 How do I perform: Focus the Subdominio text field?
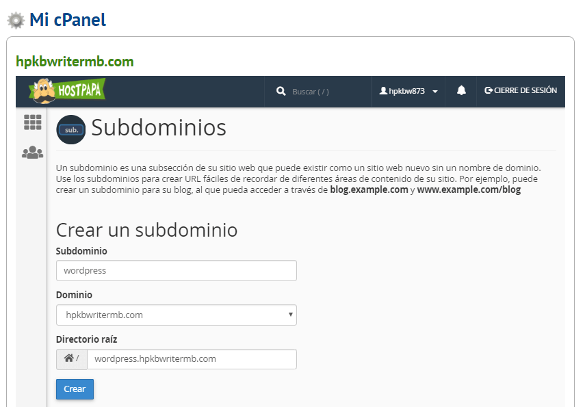(176, 270)
